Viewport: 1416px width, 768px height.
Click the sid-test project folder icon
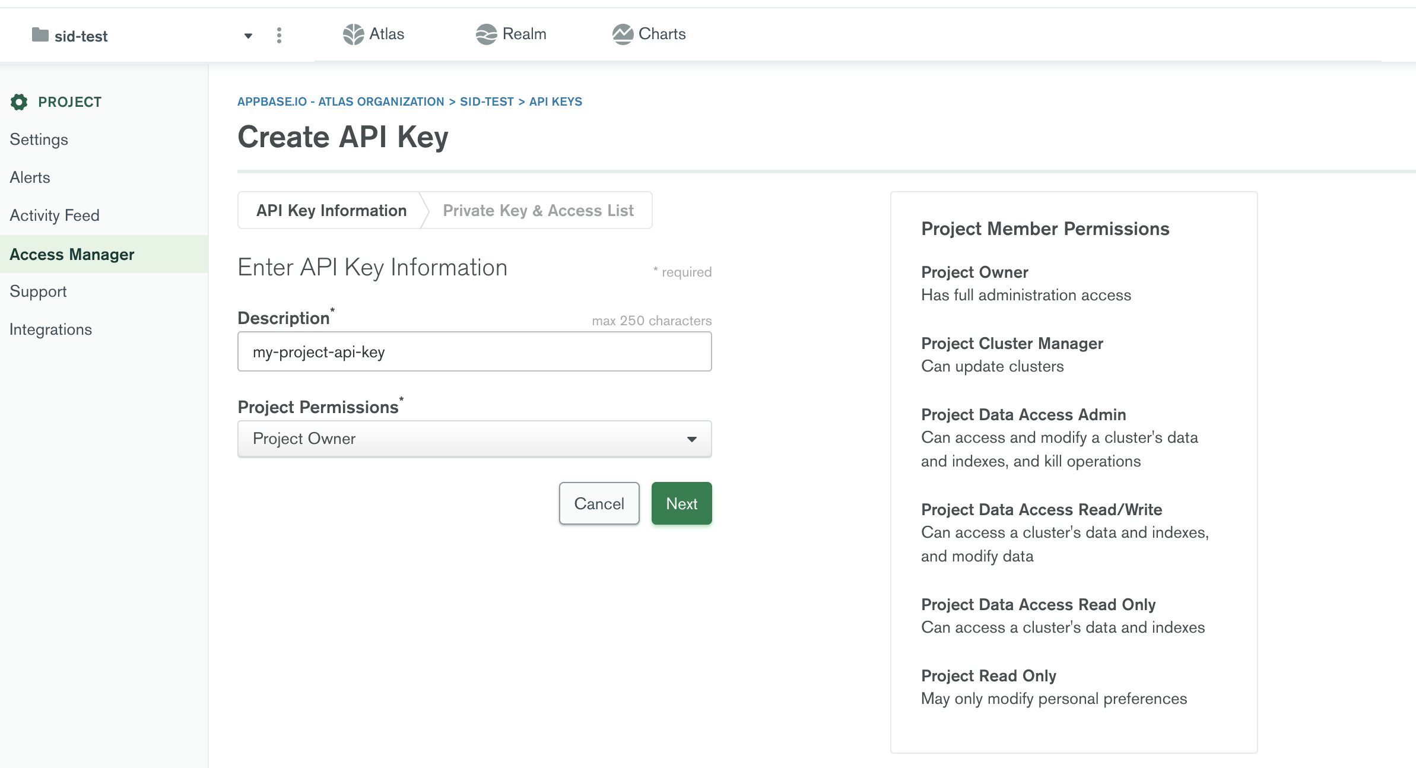point(40,35)
